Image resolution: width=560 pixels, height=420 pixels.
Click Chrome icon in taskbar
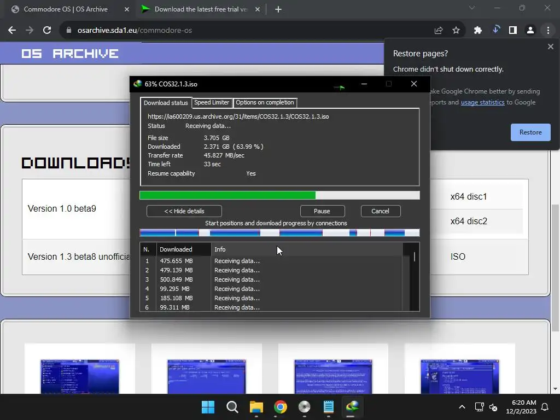(x=281, y=407)
